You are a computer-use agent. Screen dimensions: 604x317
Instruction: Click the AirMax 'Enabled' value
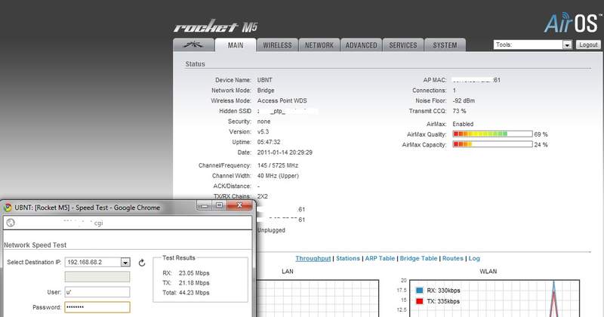[463, 124]
